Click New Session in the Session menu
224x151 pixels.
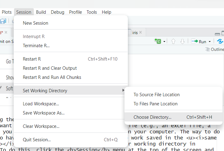[x=35, y=23]
